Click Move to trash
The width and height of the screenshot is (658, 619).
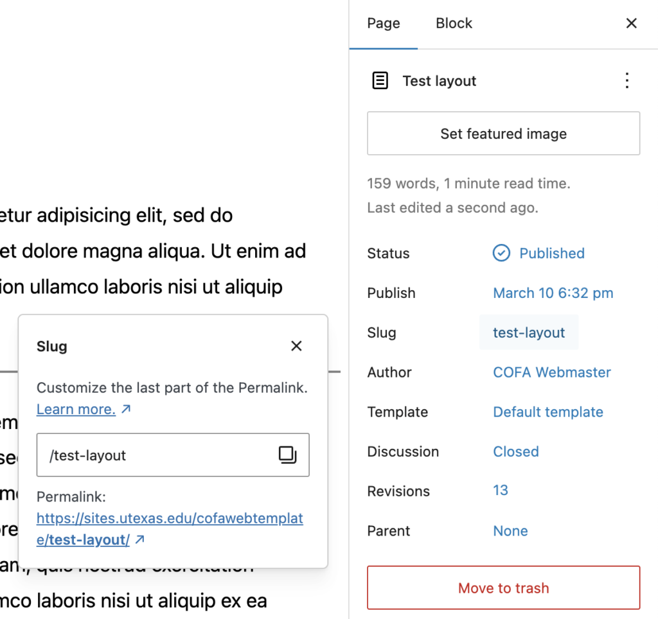point(503,588)
